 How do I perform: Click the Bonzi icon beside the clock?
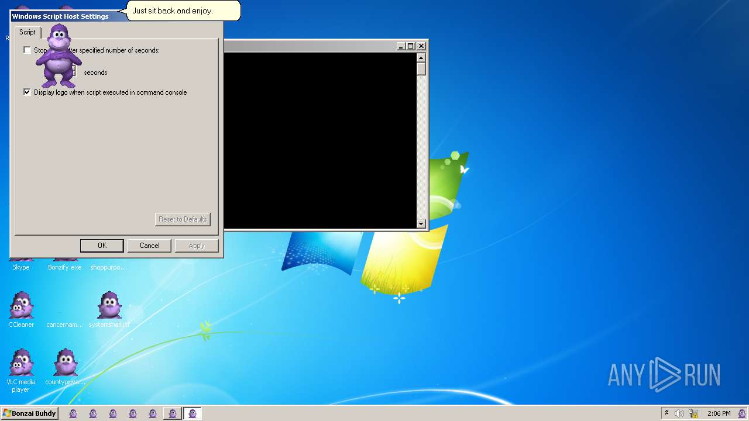(741, 413)
